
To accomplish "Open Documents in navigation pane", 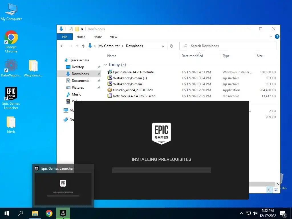I will [x=80, y=81].
